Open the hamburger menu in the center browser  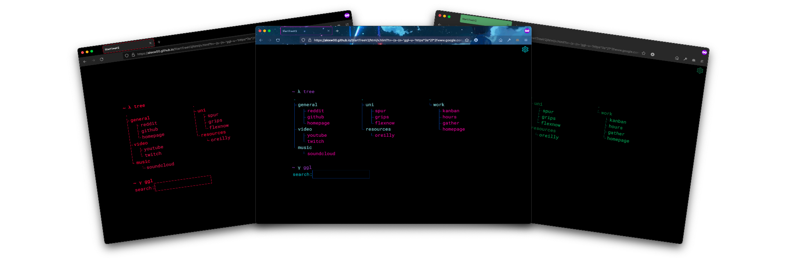point(526,40)
